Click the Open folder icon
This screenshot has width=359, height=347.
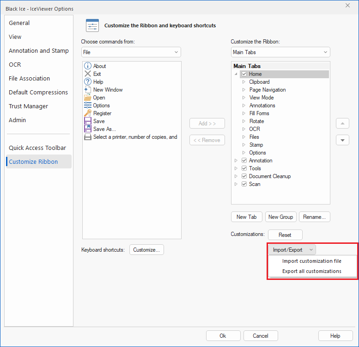coord(87,98)
